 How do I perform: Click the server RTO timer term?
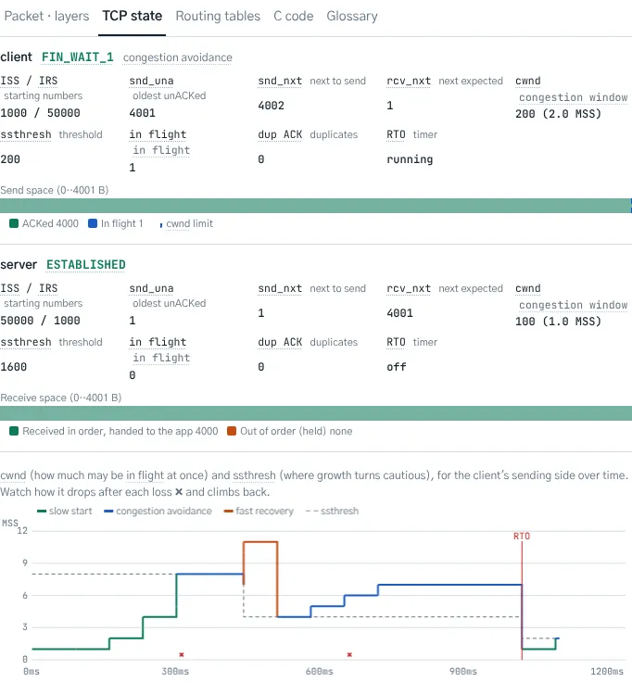396,342
